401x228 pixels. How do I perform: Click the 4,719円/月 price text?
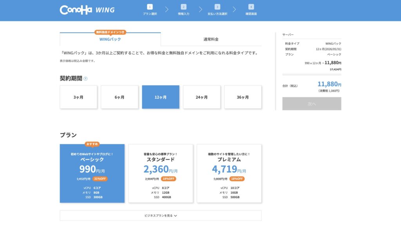[x=229, y=169]
